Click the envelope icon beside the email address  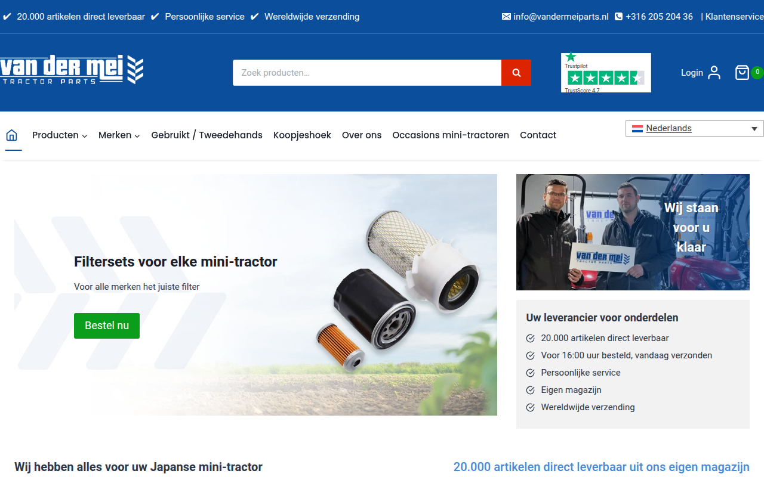coord(506,17)
